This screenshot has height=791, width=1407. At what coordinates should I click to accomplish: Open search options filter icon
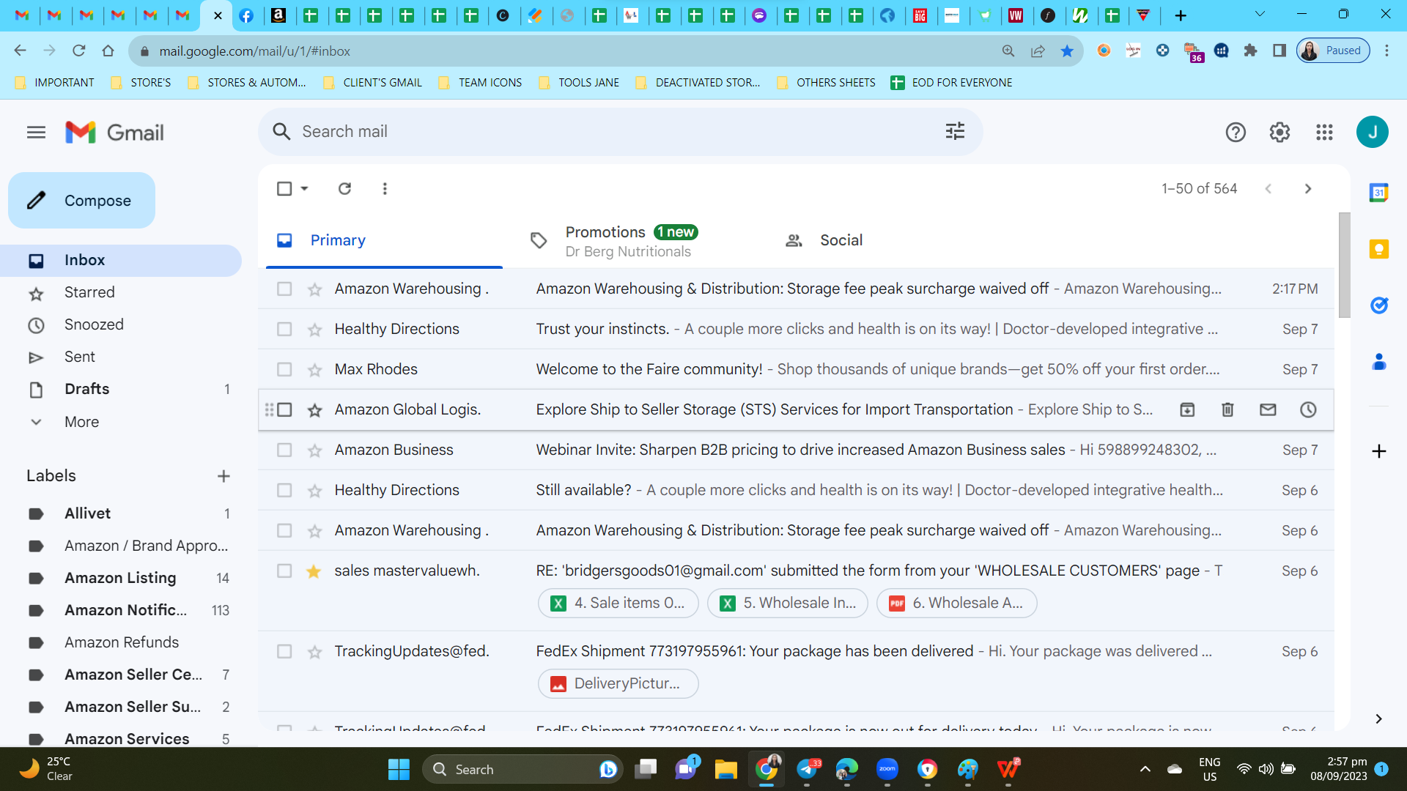pyautogui.click(x=955, y=132)
